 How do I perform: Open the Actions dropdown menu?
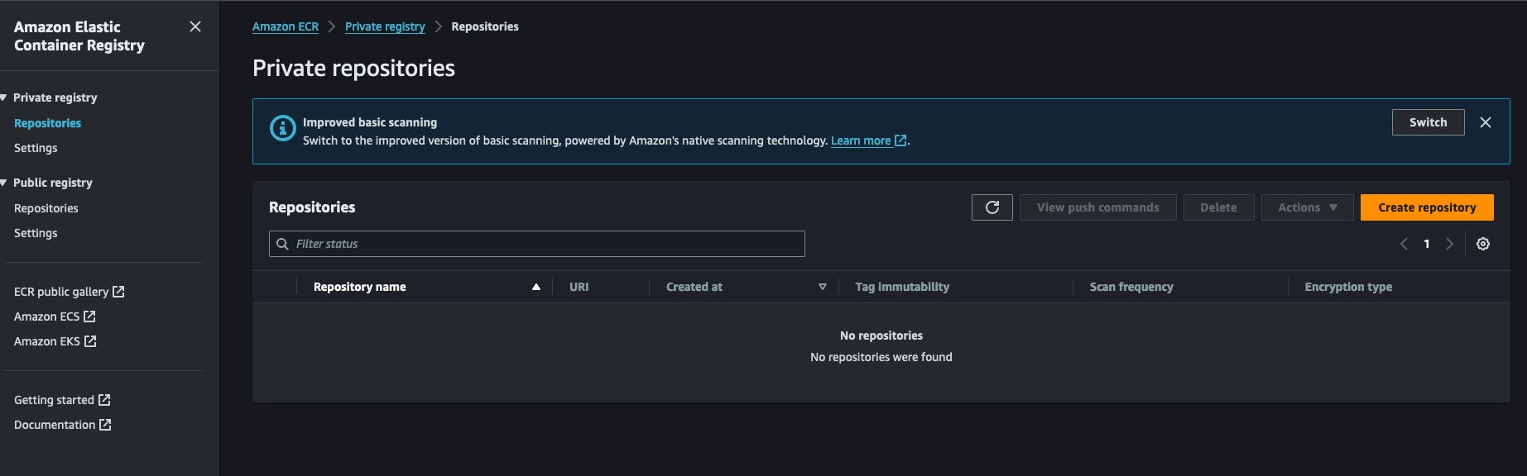[x=1307, y=207]
